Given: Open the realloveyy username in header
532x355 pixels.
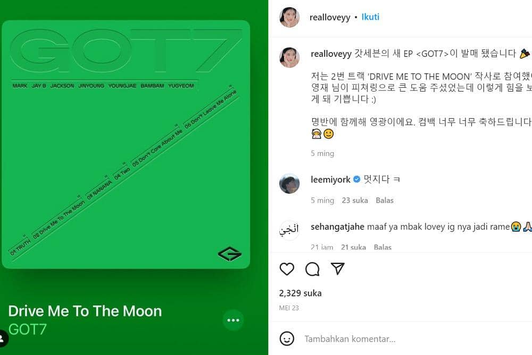Looking at the screenshot, I should pos(330,17).
